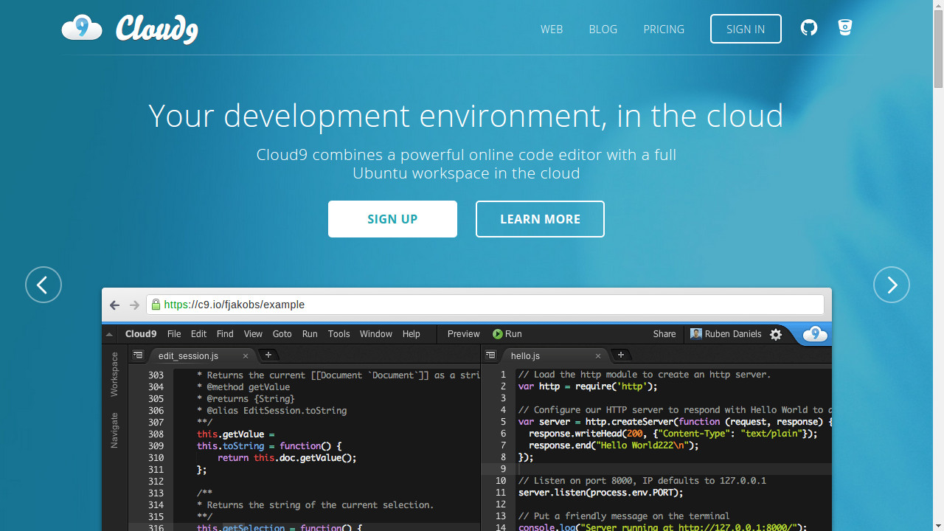
Task: Click the green padlock icon in the URL bar
Action: [155, 305]
